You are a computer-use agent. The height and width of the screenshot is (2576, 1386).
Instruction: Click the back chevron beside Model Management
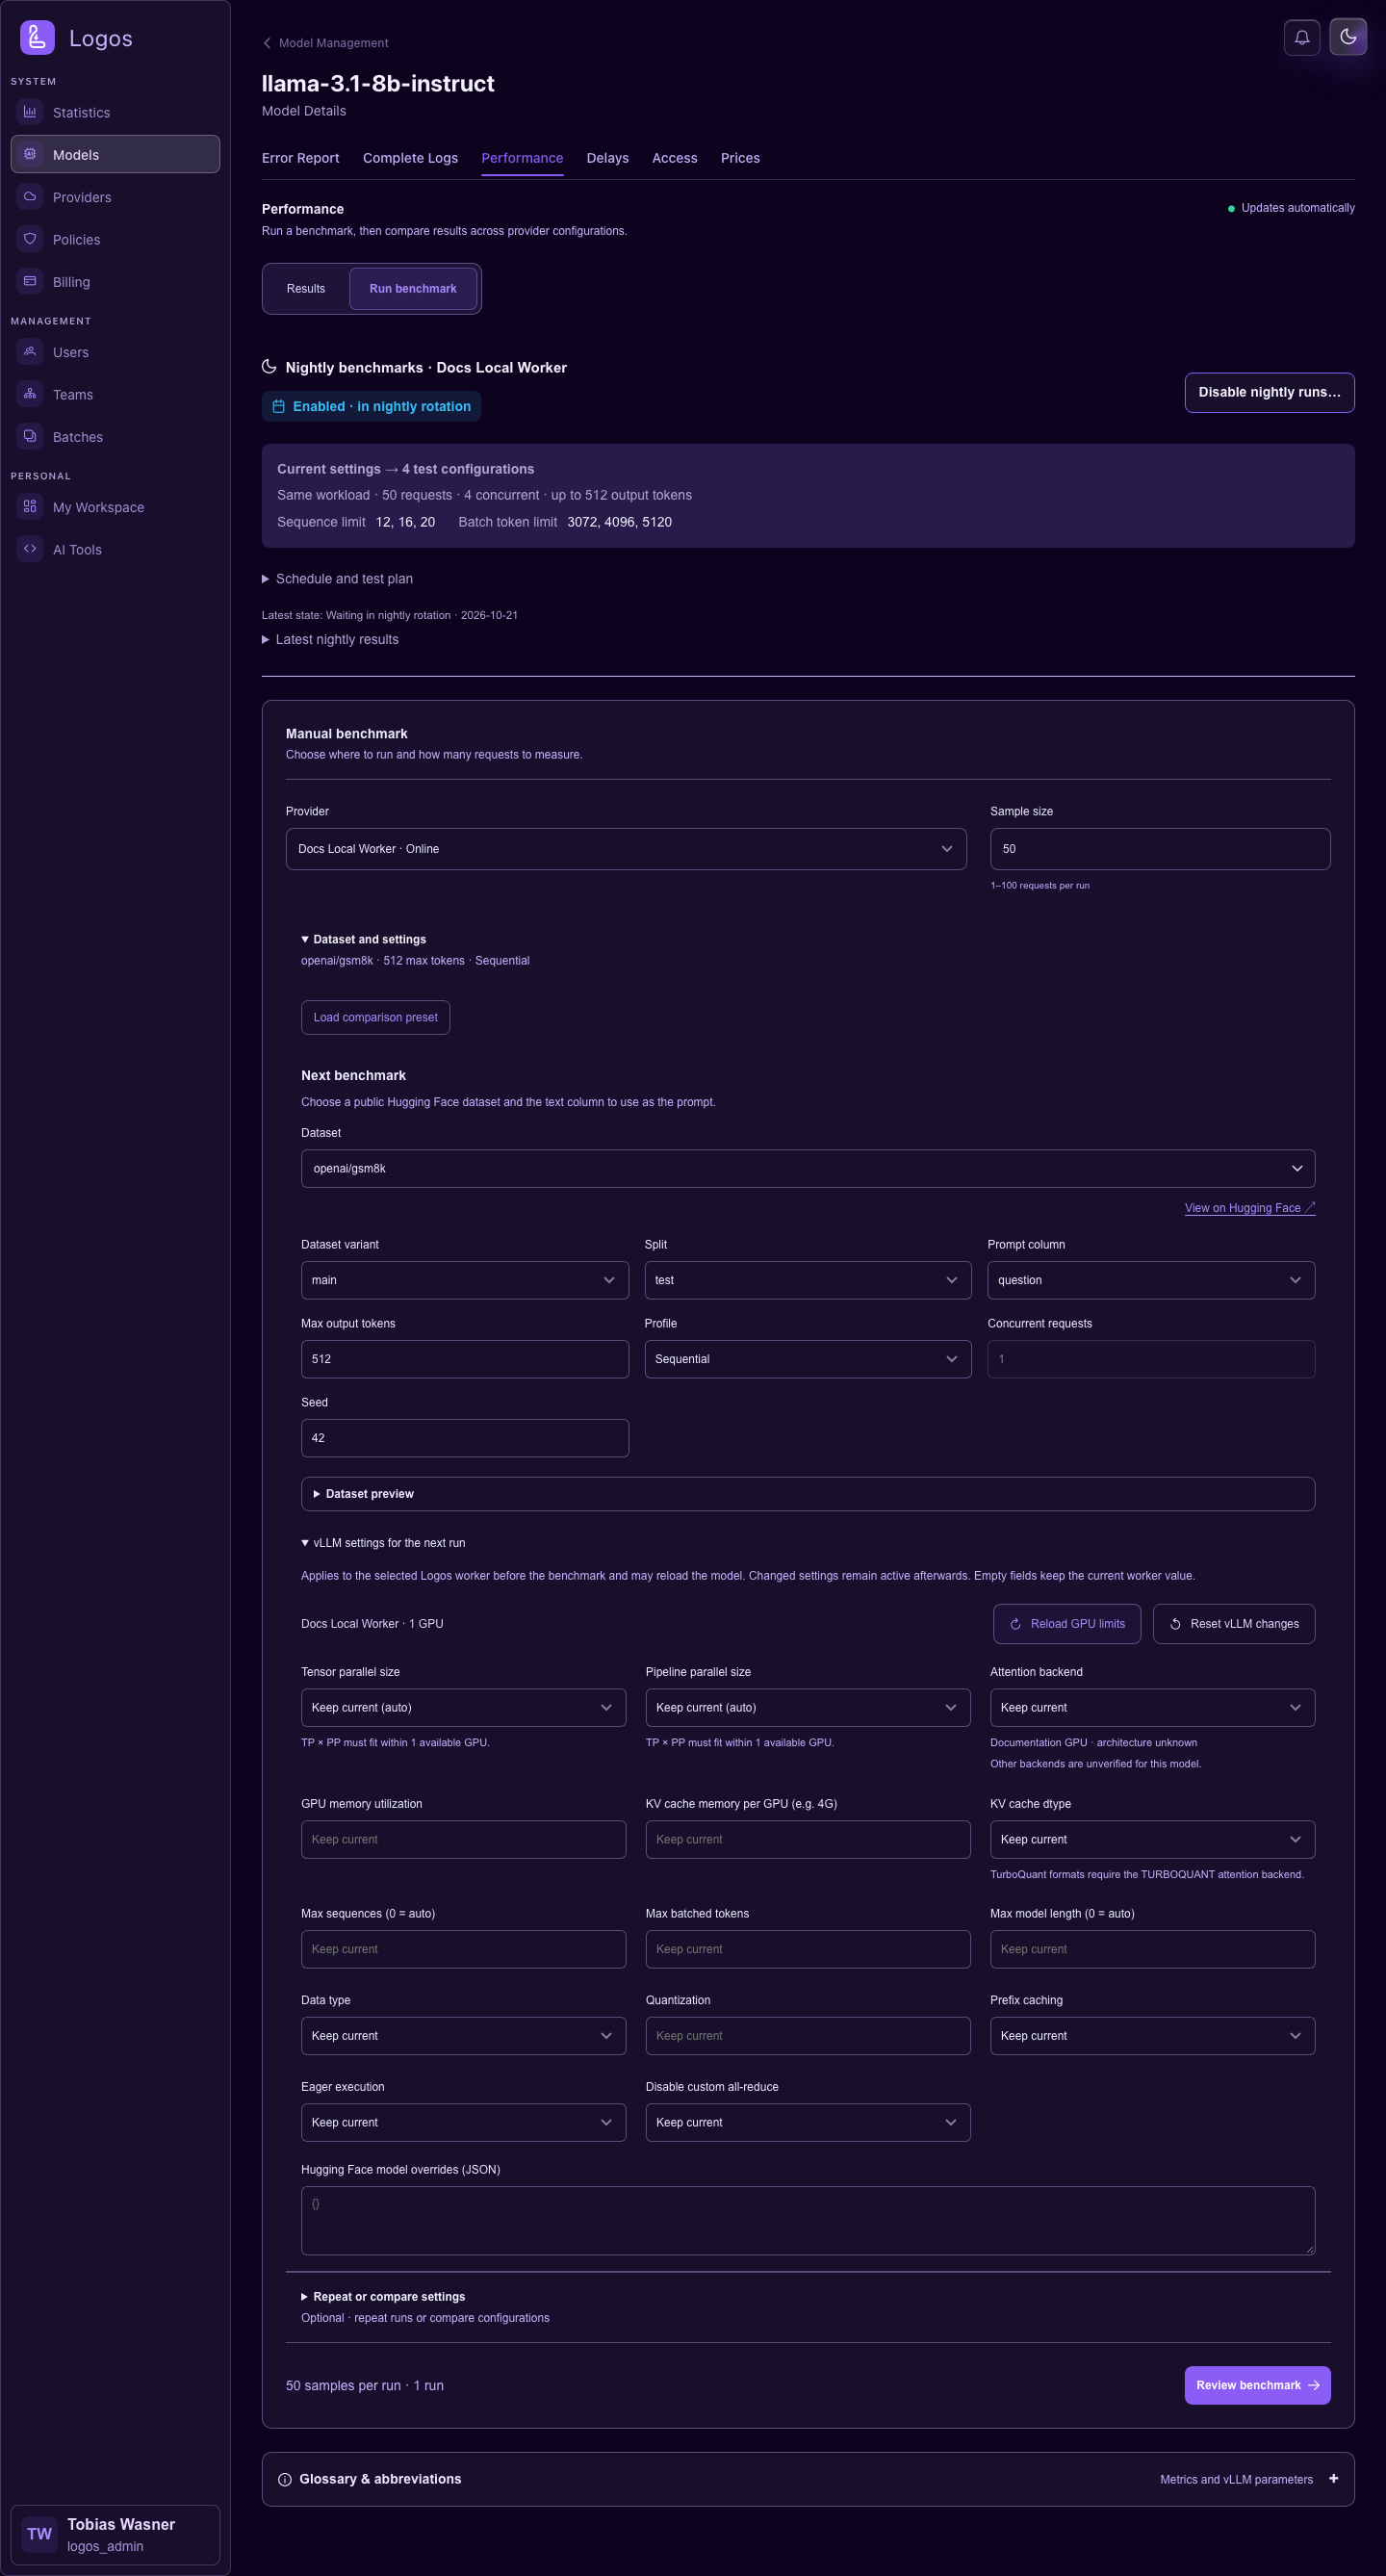pos(267,43)
